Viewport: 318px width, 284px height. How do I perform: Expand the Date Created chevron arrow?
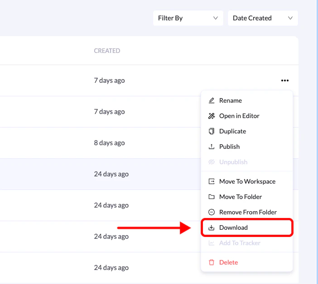(x=290, y=18)
